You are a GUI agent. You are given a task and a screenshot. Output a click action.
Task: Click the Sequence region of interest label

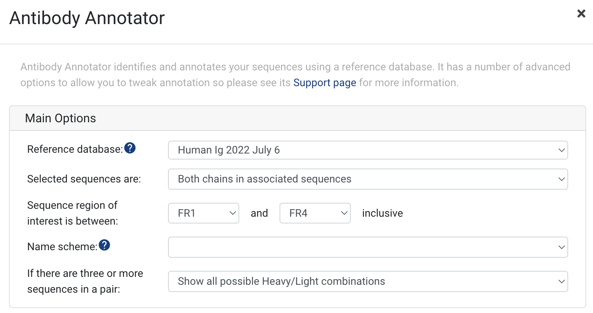click(x=73, y=213)
